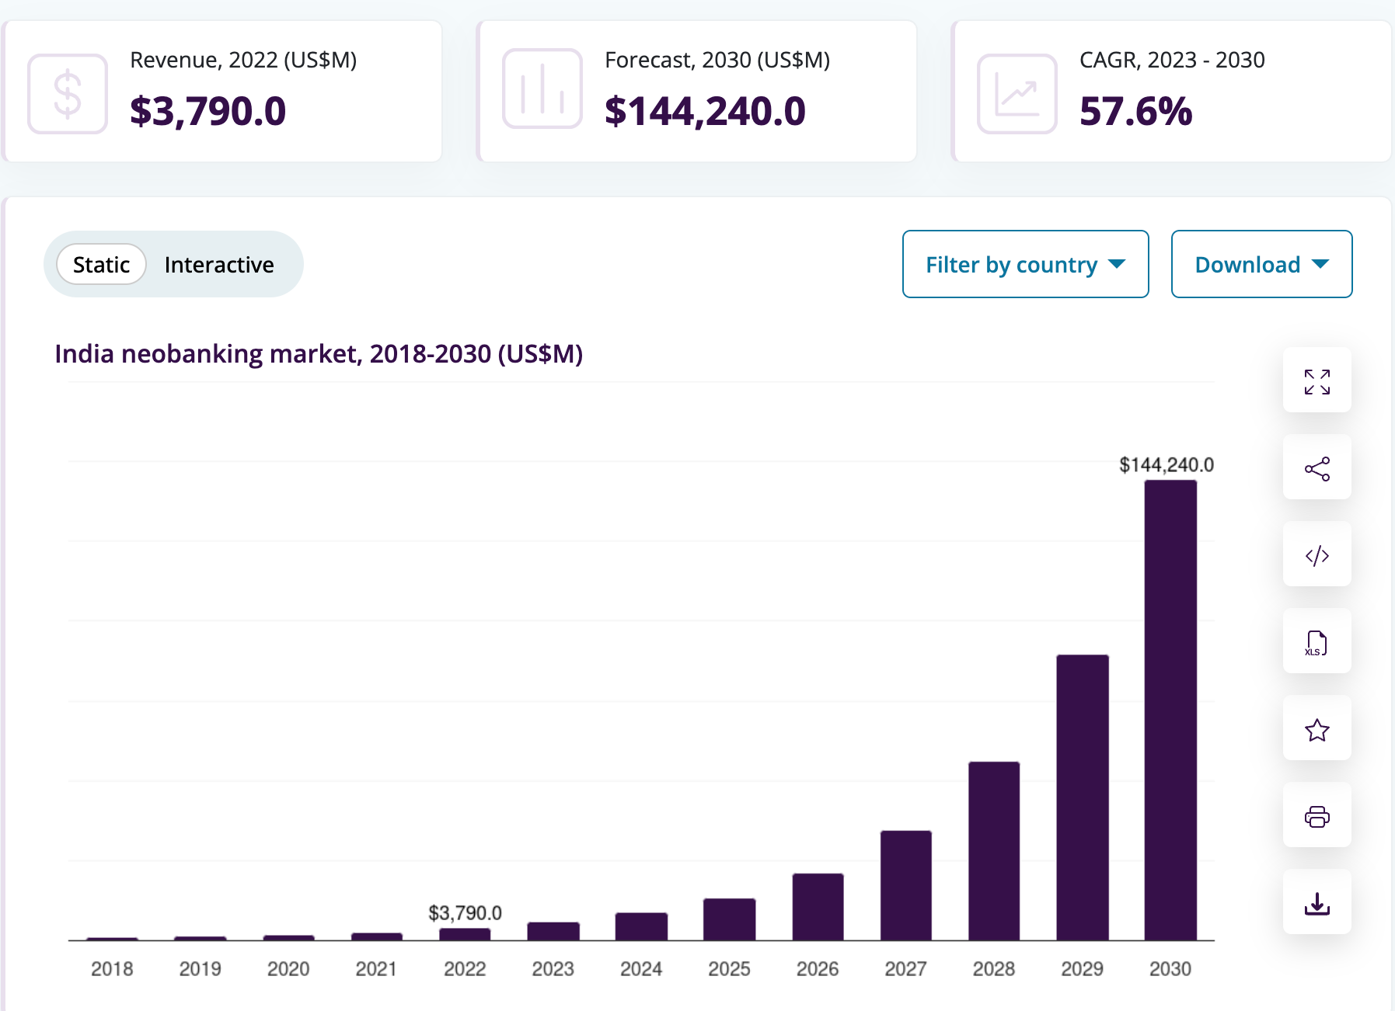Click the fullscreen expand chart icon

click(1317, 381)
